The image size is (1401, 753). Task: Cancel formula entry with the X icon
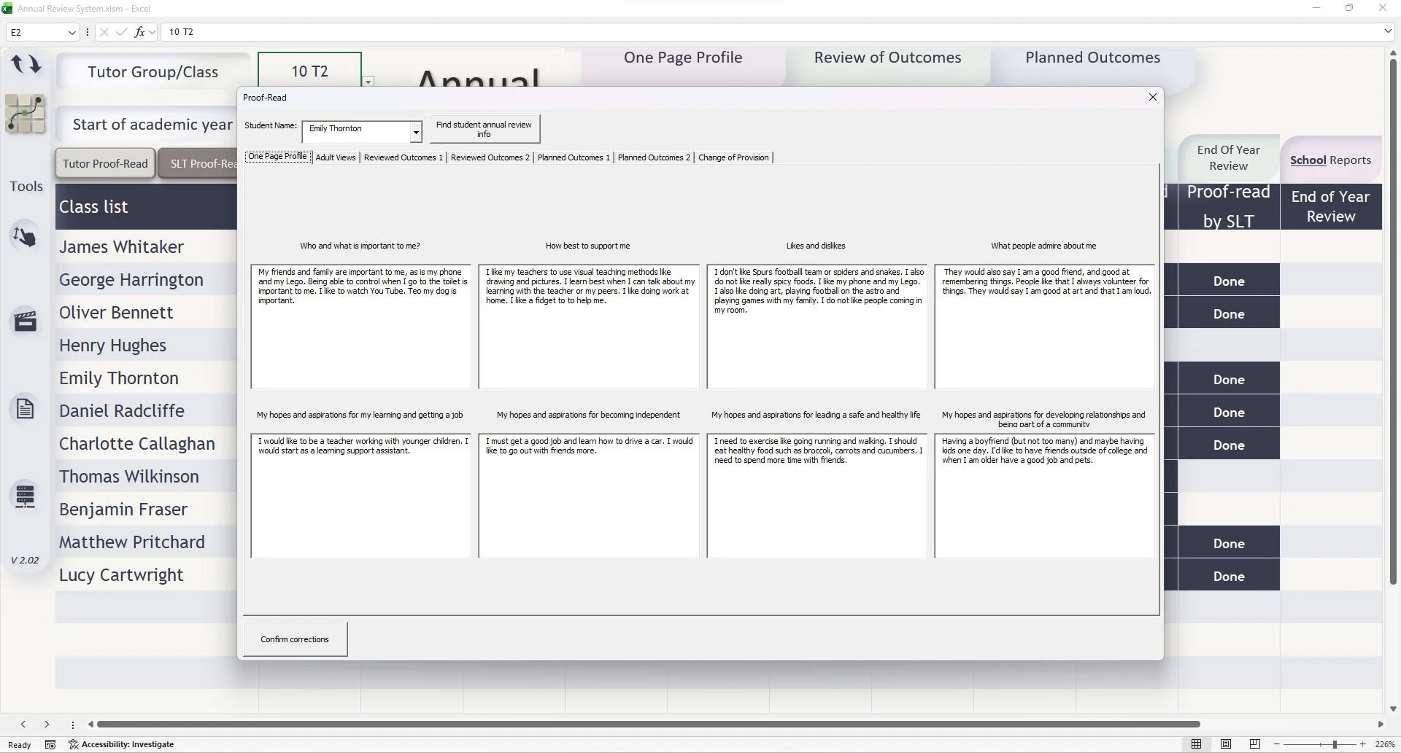coord(104,32)
